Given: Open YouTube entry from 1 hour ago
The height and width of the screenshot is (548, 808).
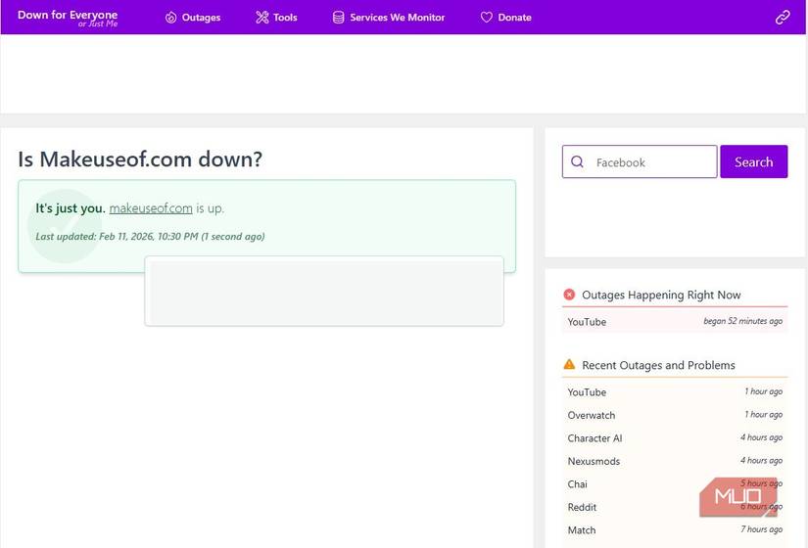Looking at the screenshot, I should [675, 392].
